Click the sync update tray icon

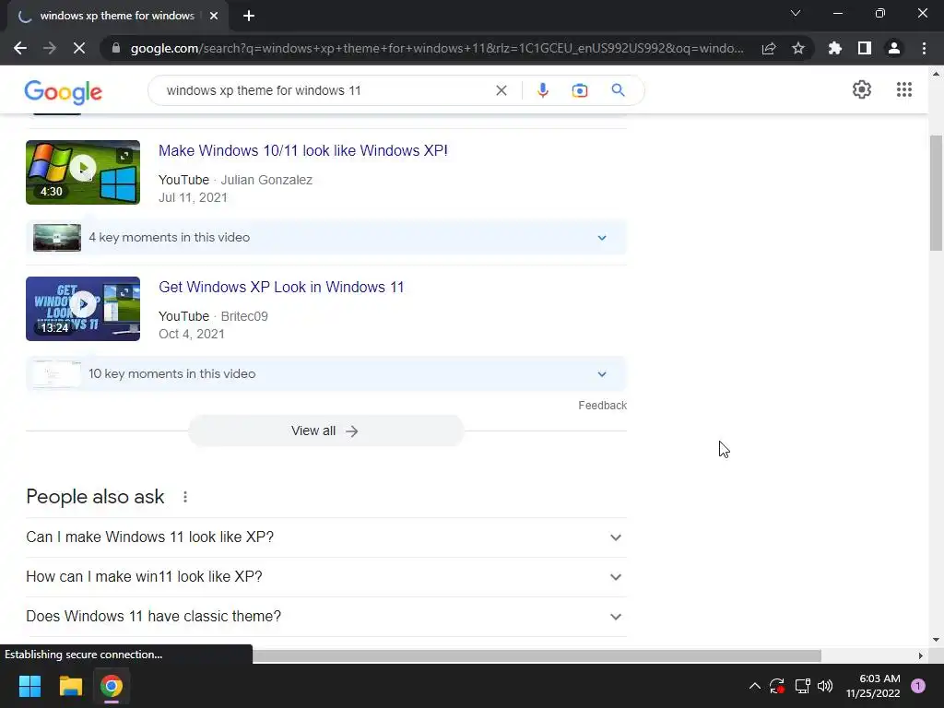coord(776,686)
